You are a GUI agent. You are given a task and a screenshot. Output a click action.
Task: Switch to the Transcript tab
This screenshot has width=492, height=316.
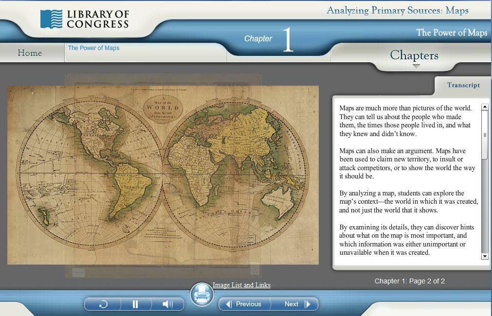463,85
